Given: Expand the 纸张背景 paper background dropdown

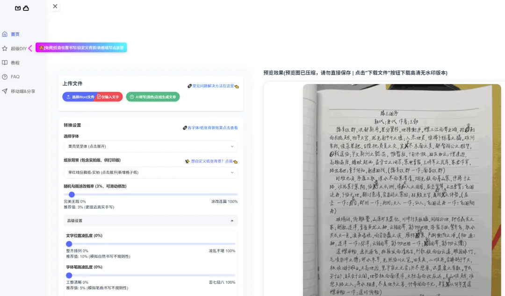Looking at the screenshot, I should [151, 172].
